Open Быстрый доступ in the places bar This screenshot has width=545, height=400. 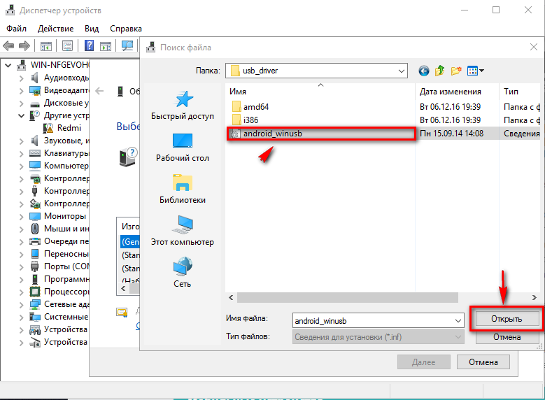tap(183, 106)
